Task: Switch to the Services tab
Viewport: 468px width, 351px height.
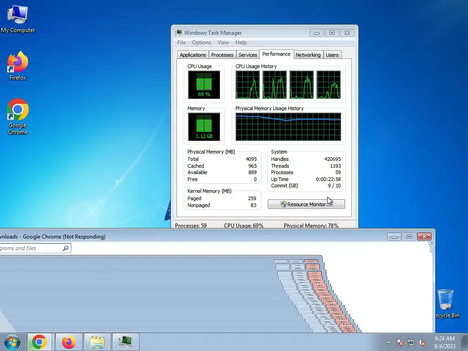Action: point(248,55)
